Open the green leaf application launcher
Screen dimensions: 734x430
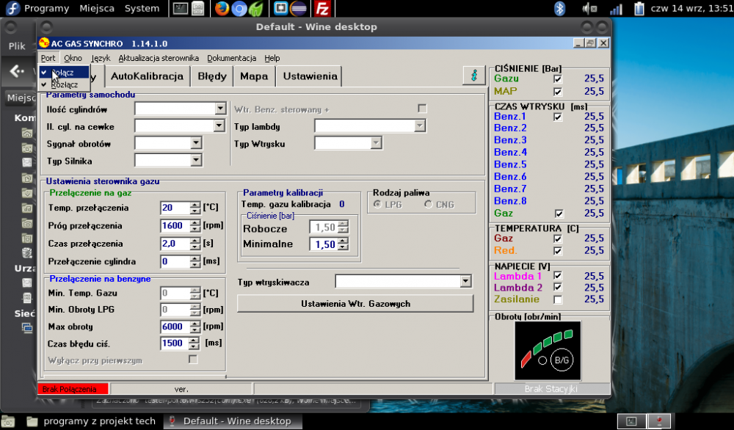pos(256,8)
